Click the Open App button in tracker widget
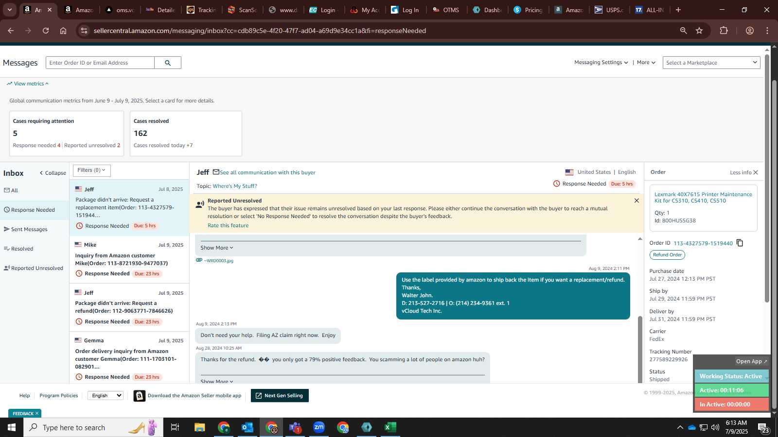This screenshot has height=437, width=778. pos(751,361)
